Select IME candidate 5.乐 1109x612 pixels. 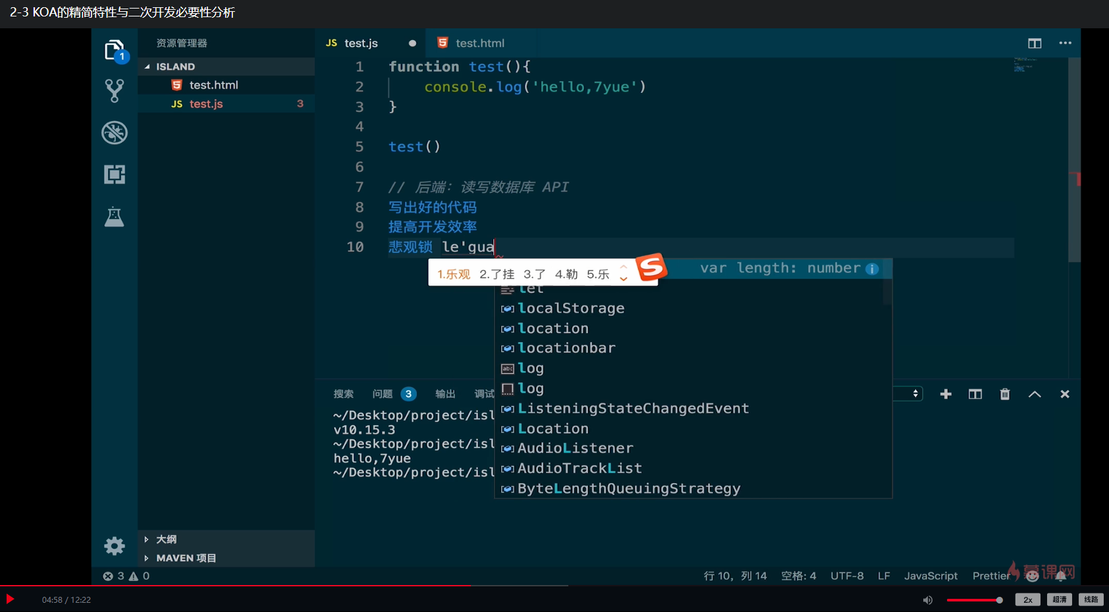597,274
